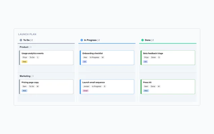Click UX tag on Onboarding checklist
This screenshot has width=214, height=134.
pos(85,62)
